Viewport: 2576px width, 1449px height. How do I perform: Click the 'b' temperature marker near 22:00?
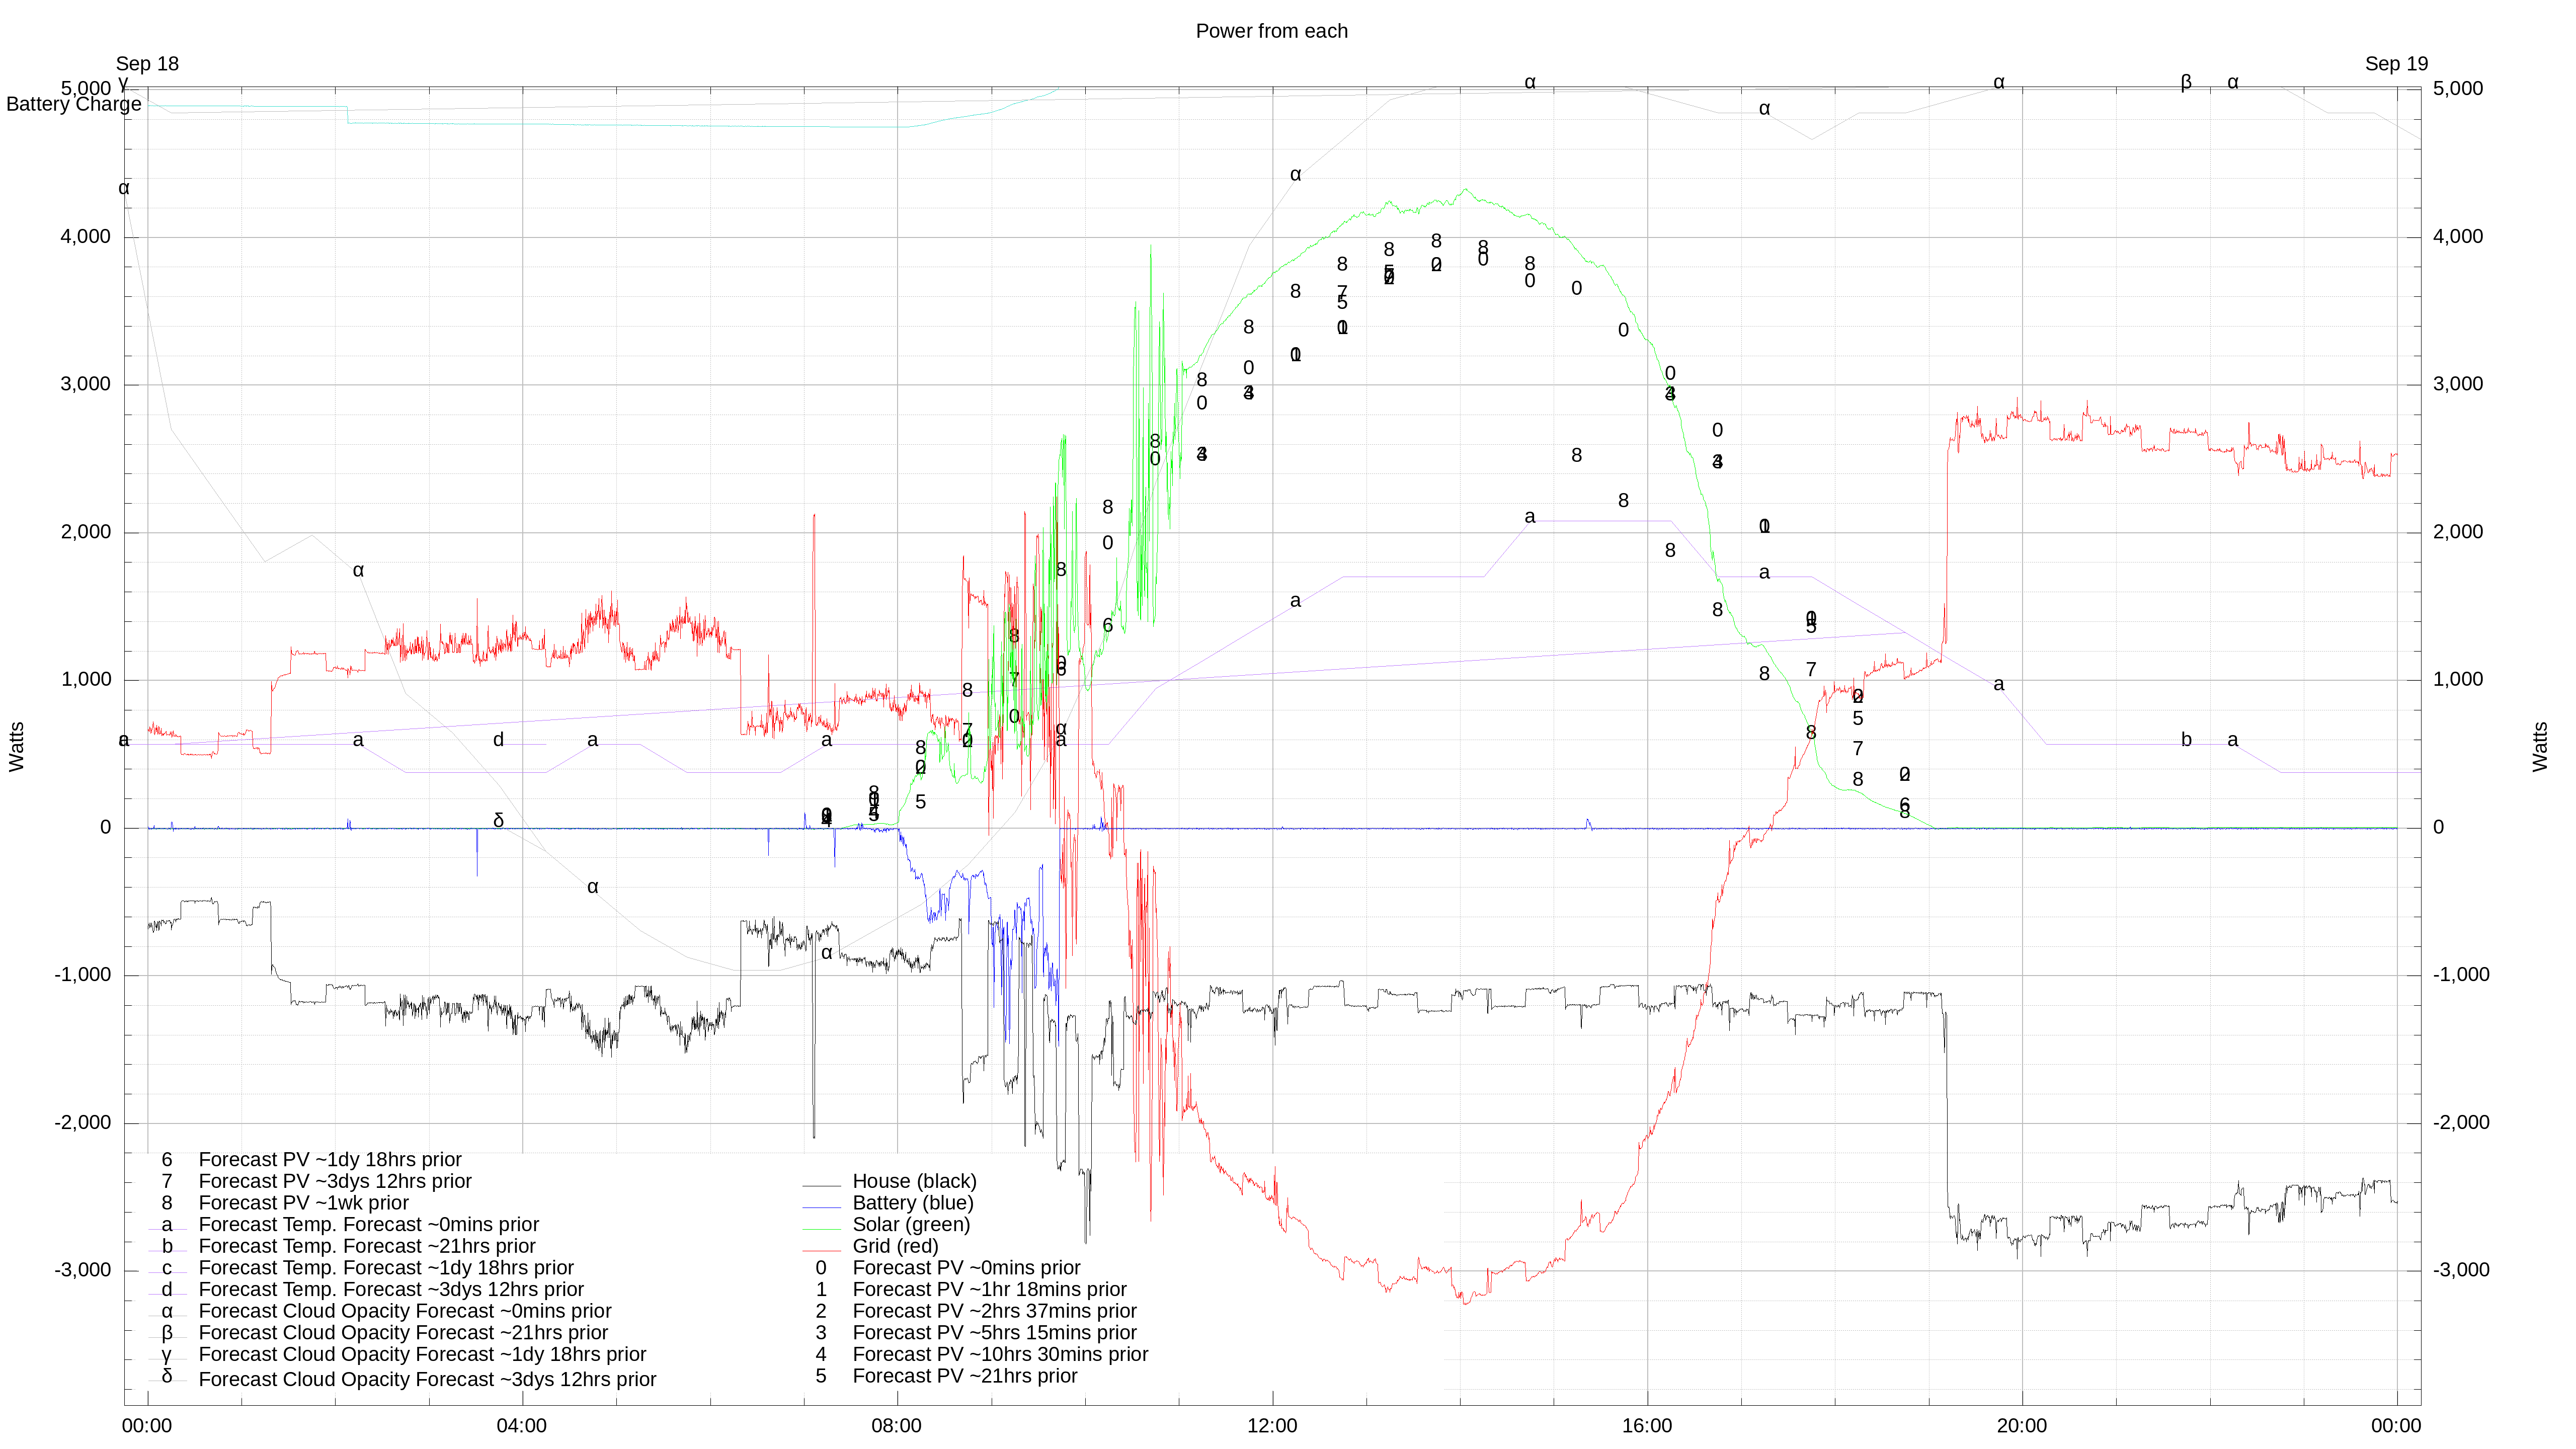(2186, 739)
